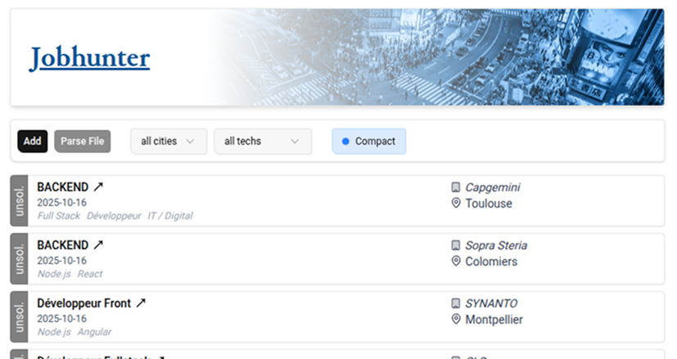
Task: Click the Montpellier city label
Action: 494,319
